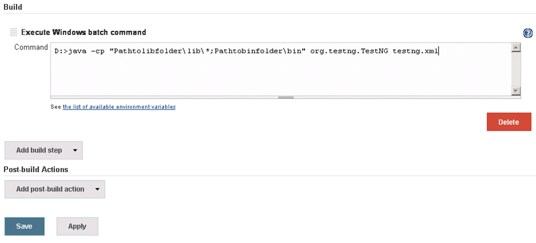Viewport: 536px width, 243px height.
Task: Save the job configuration
Action: [24, 226]
